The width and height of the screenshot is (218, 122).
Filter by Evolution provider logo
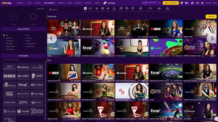pos(23,67)
